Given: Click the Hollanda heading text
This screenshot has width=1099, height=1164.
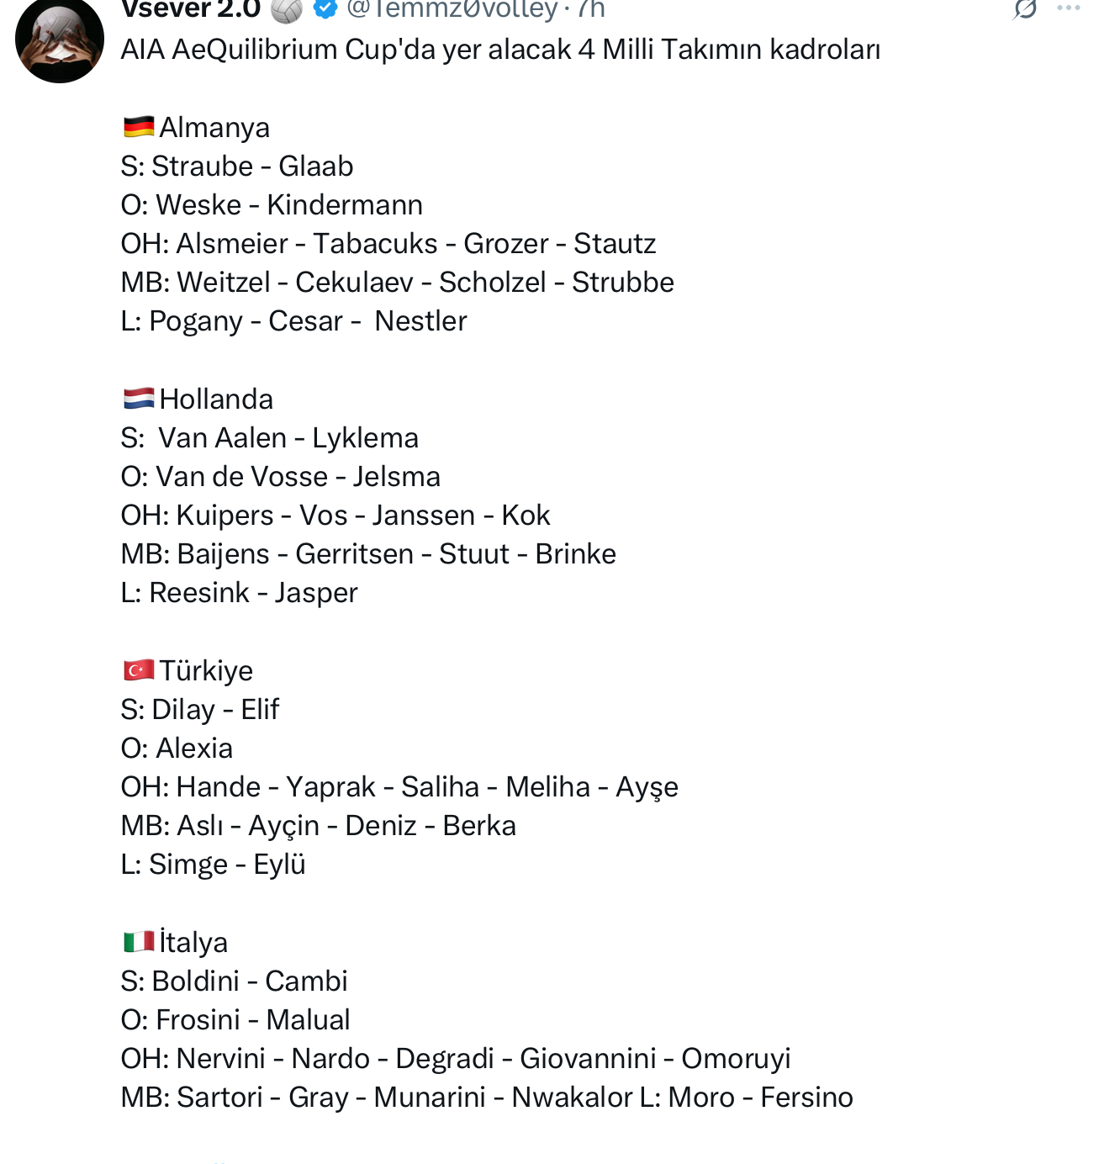Looking at the screenshot, I should [x=216, y=399].
